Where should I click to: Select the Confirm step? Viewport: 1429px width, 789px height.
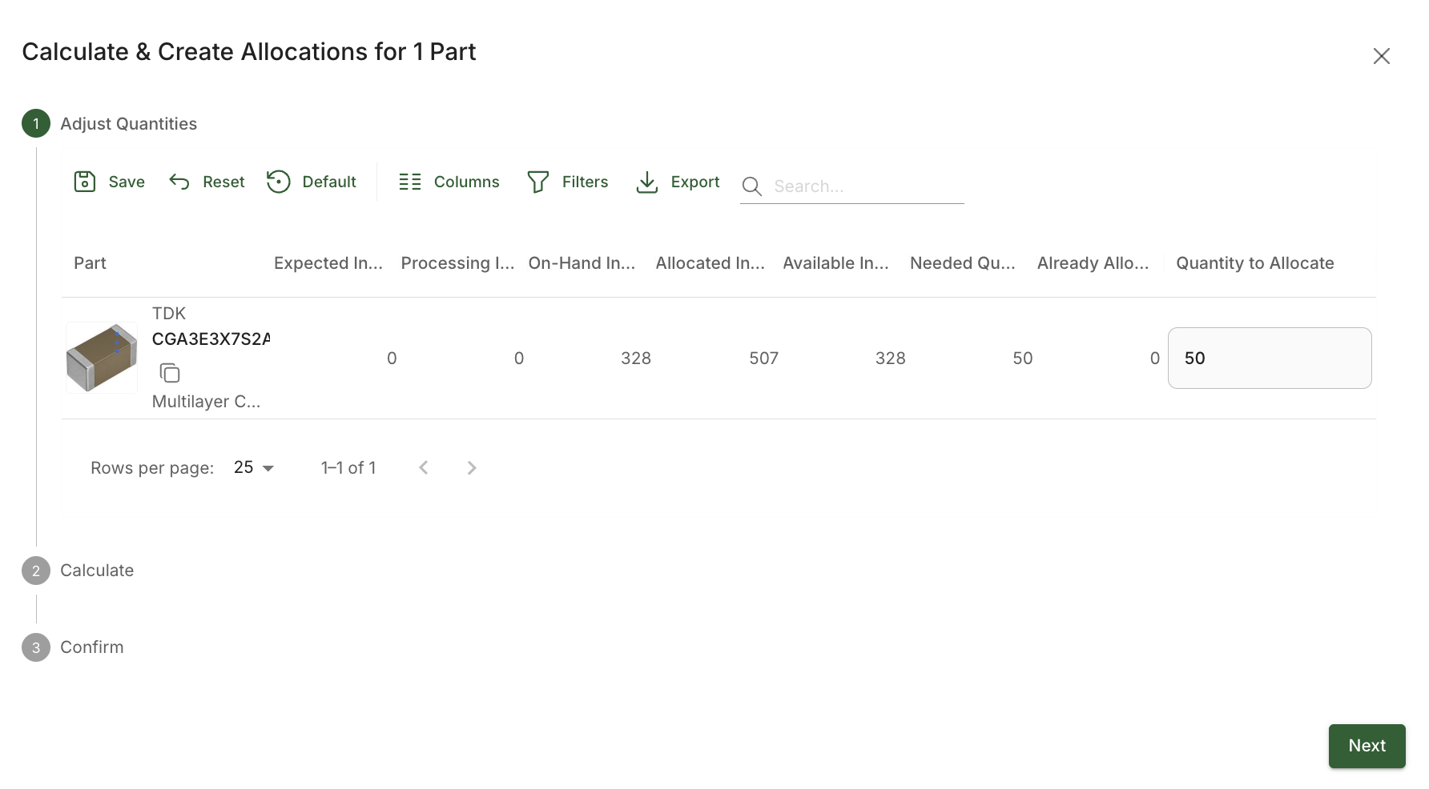tap(73, 647)
